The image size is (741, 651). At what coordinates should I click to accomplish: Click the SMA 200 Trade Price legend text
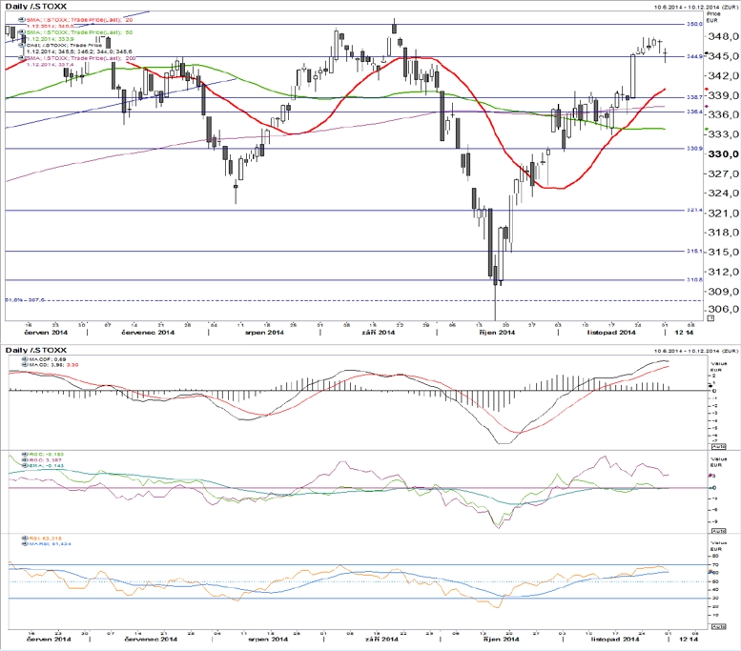80,57
